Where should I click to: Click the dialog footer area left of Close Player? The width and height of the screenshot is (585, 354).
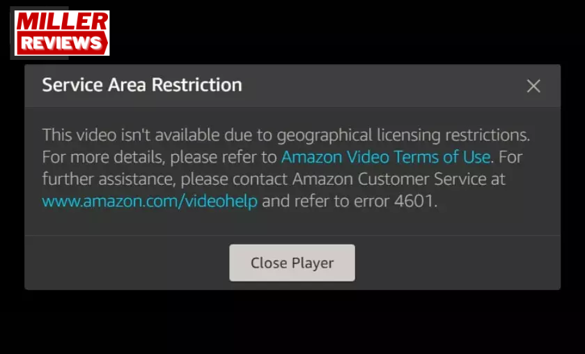tap(127, 263)
